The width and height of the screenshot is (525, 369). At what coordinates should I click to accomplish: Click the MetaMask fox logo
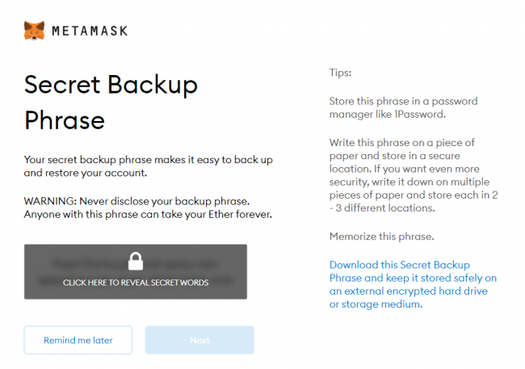(x=34, y=31)
